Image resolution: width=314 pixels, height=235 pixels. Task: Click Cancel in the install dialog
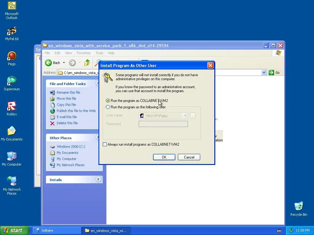pos(189,157)
